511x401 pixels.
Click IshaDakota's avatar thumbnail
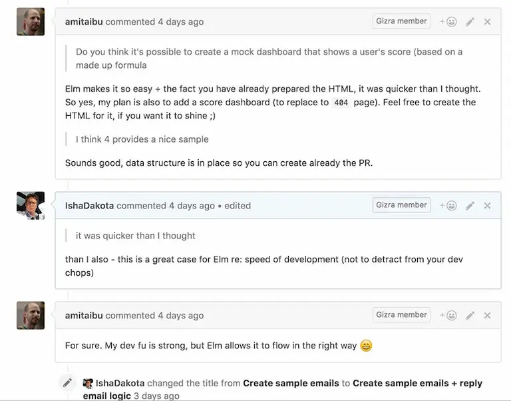tap(31, 206)
